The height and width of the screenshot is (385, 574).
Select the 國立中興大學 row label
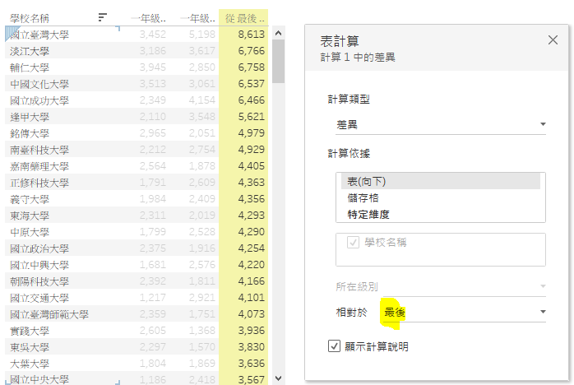(39, 265)
